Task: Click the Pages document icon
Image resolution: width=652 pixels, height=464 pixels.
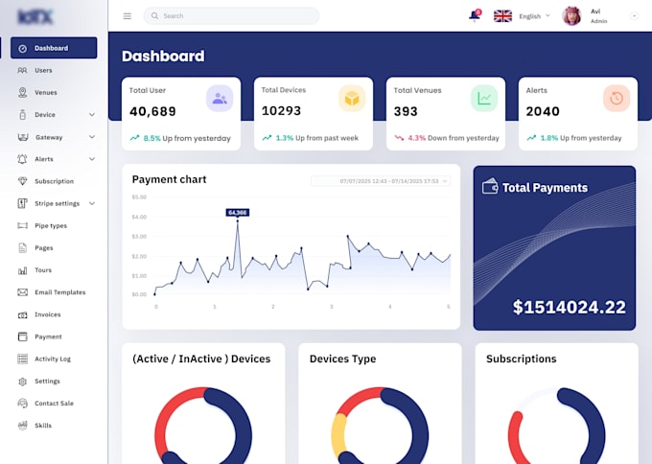Action: [x=22, y=247]
